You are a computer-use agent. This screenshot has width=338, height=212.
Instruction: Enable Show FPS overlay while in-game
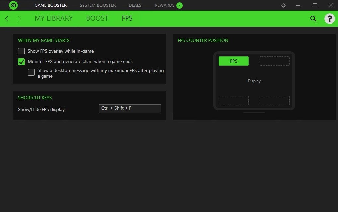pos(21,51)
